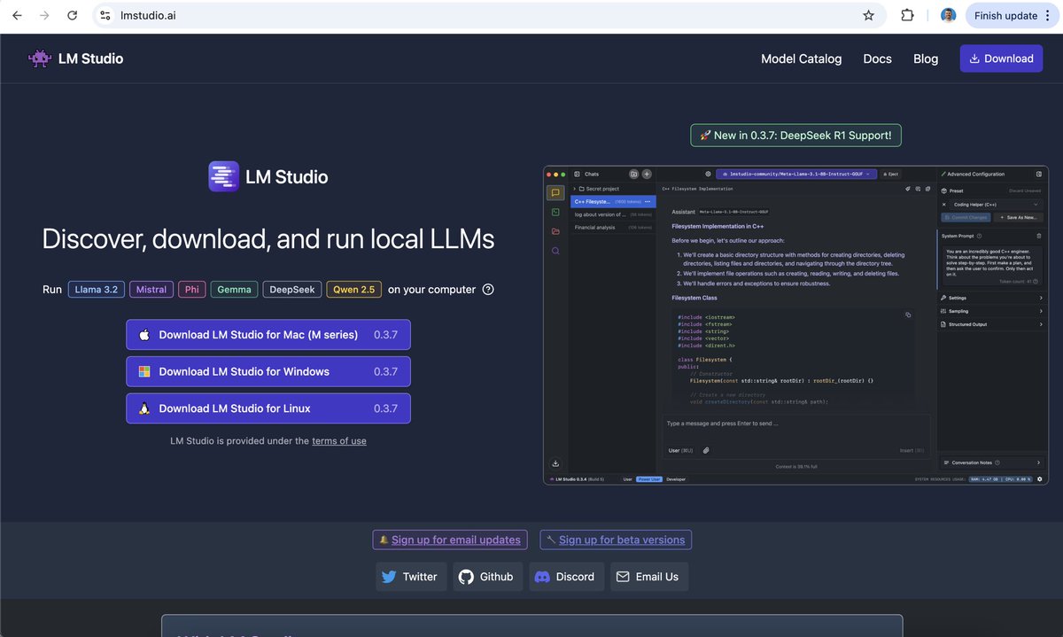This screenshot has width=1063, height=637.
Task: Open the Twitter social button
Action: pyautogui.click(x=410, y=577)
